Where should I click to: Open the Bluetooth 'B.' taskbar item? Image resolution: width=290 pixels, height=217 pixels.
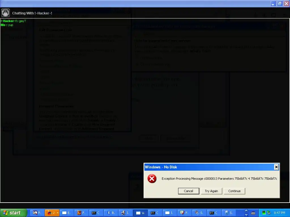click(x=111, y=213)
